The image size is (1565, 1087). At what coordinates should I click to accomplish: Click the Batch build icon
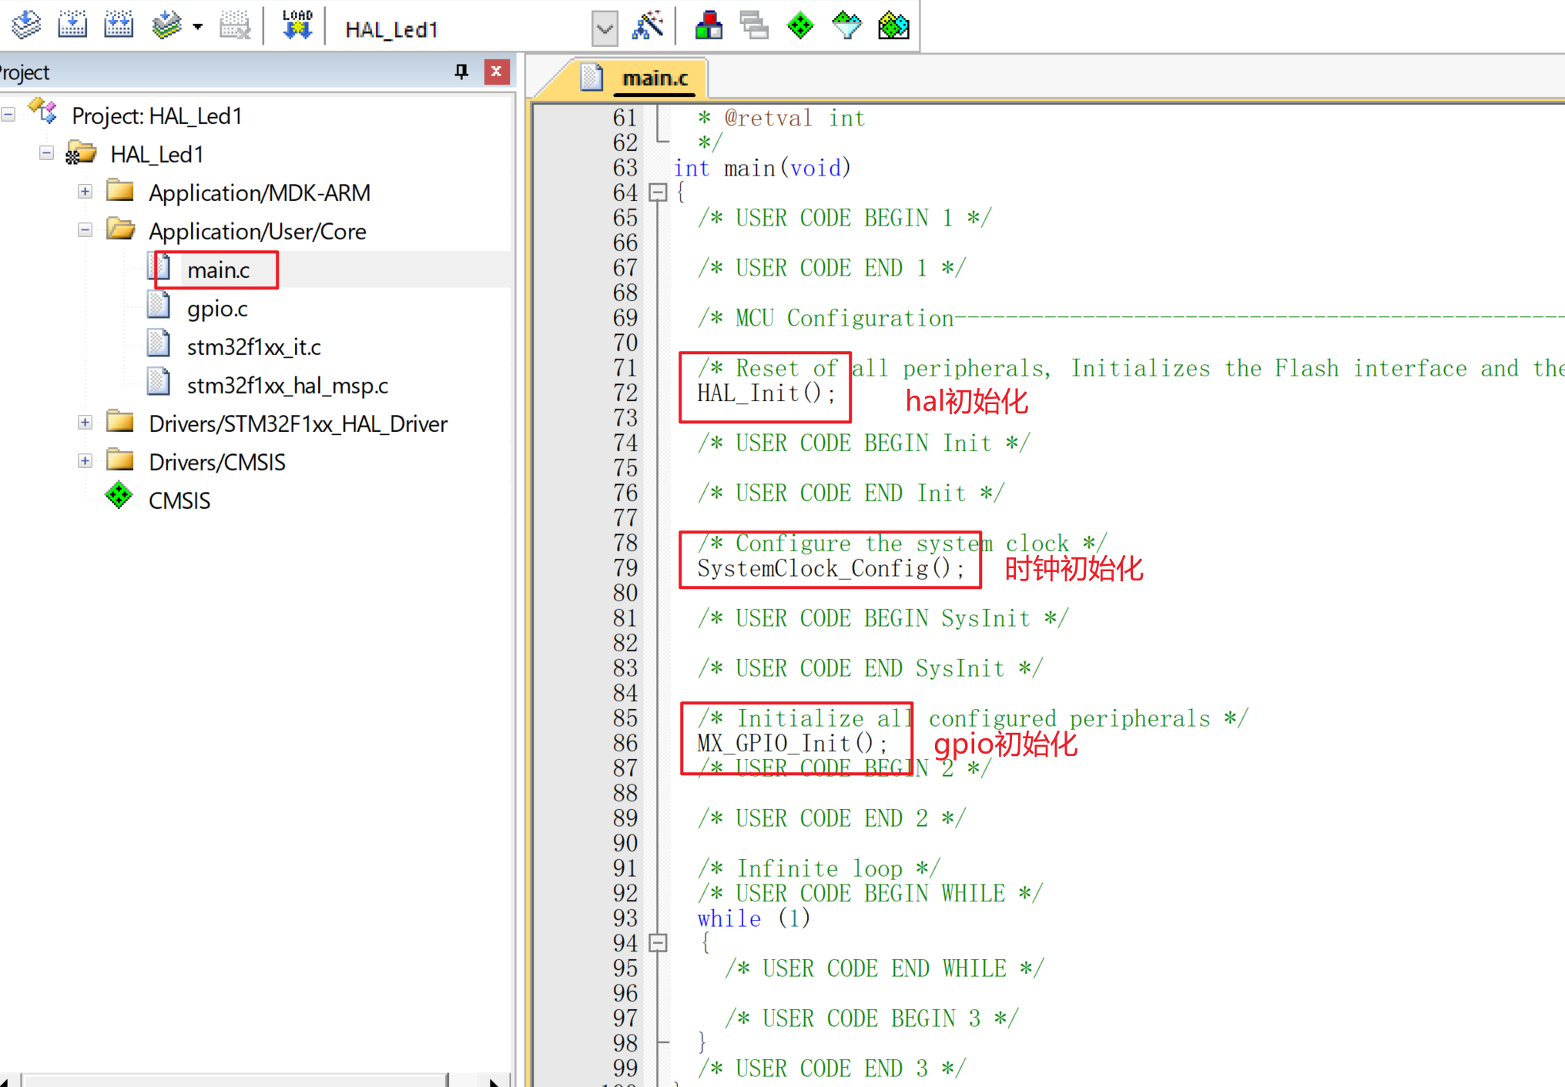[166, 25]
